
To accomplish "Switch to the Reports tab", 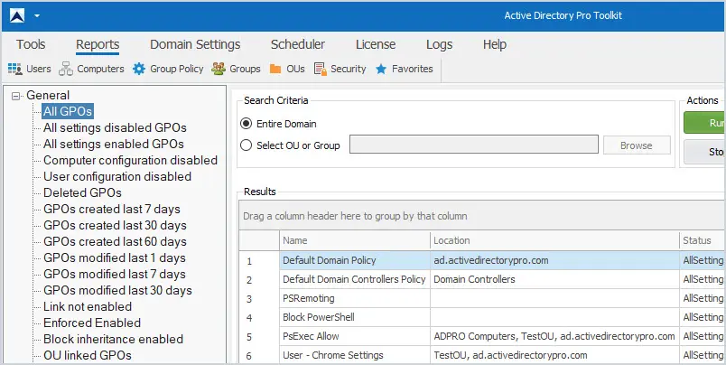I will point(98,44).
